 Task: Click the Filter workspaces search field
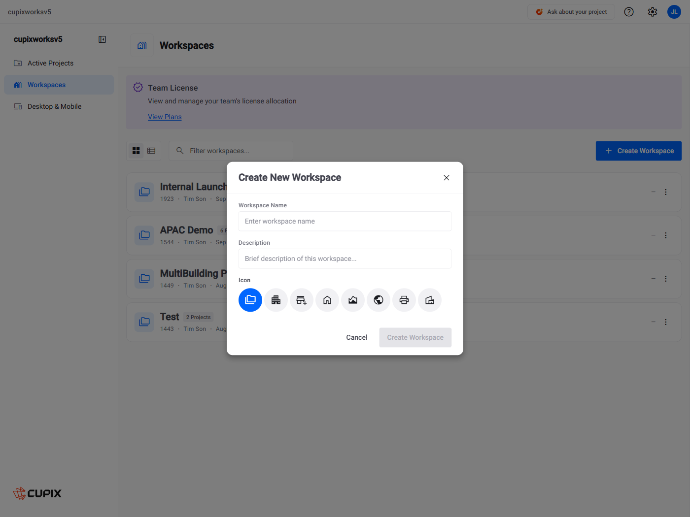[231, 151]
